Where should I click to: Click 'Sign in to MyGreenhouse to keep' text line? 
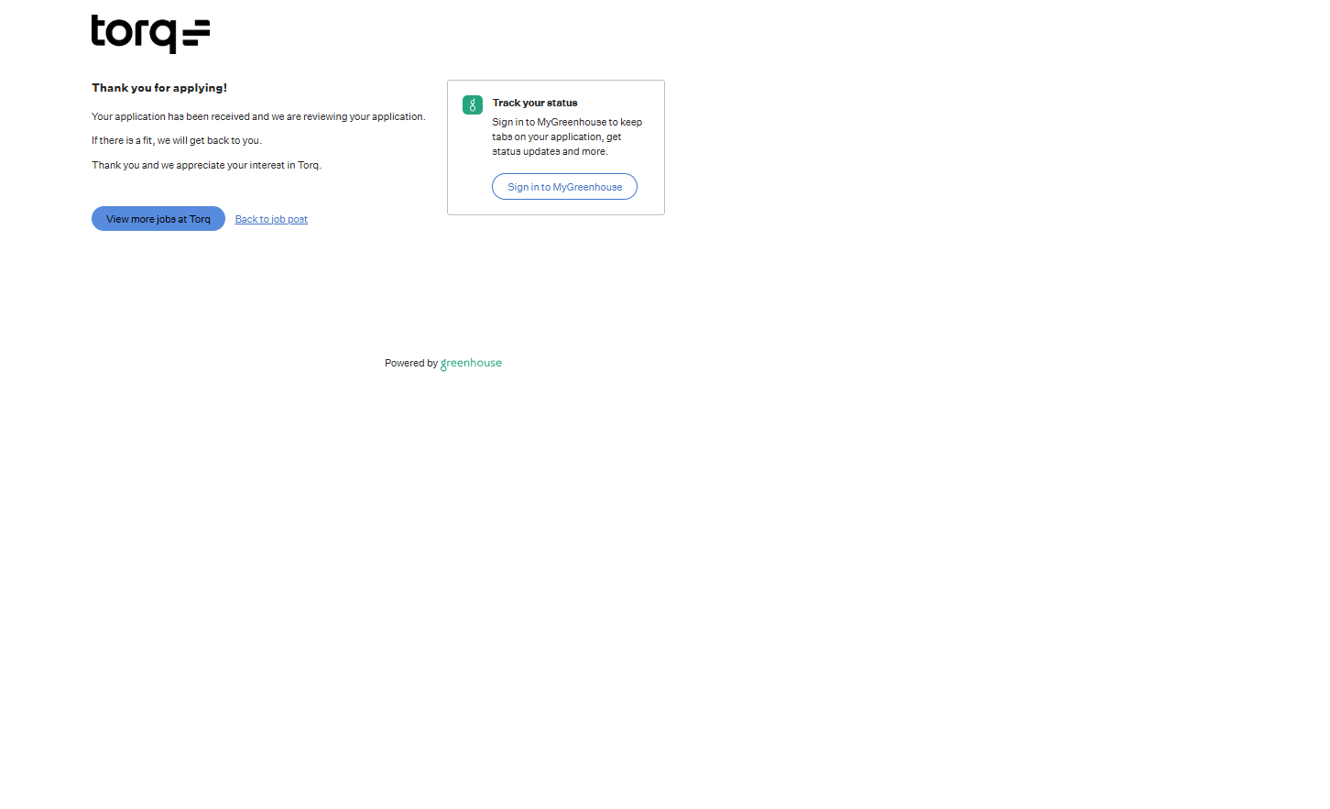pyautogui.click(x=567, y=123)
